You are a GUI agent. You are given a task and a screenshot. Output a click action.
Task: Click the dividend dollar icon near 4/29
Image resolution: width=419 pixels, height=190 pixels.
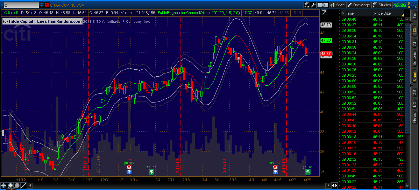(308, 172)
